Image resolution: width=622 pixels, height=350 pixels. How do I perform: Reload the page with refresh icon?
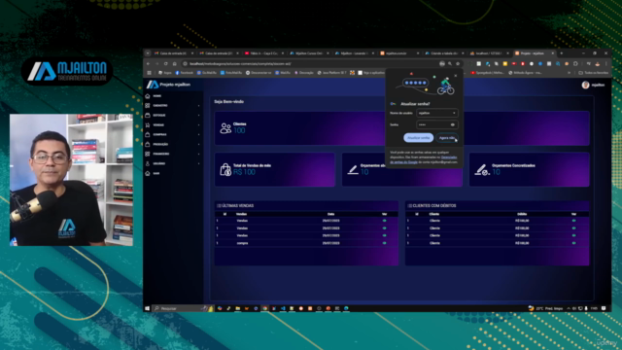point(166,64)
